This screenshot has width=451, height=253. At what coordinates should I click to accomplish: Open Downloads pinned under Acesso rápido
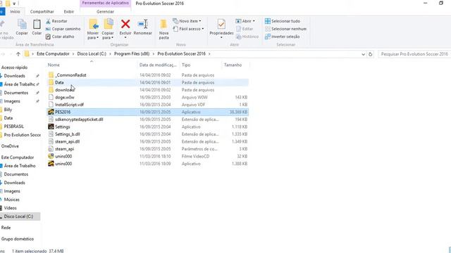pos(14,76)
